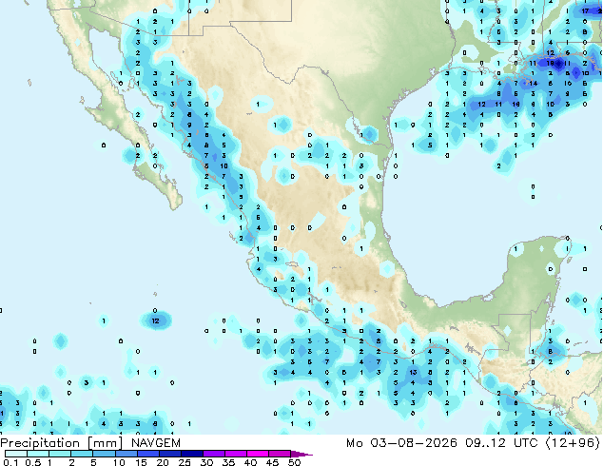Image resolution: width=603 pixels, height=466 pixels.
Task: Click the 'NAVGEM' model label
Action: (x=156, y=443)
